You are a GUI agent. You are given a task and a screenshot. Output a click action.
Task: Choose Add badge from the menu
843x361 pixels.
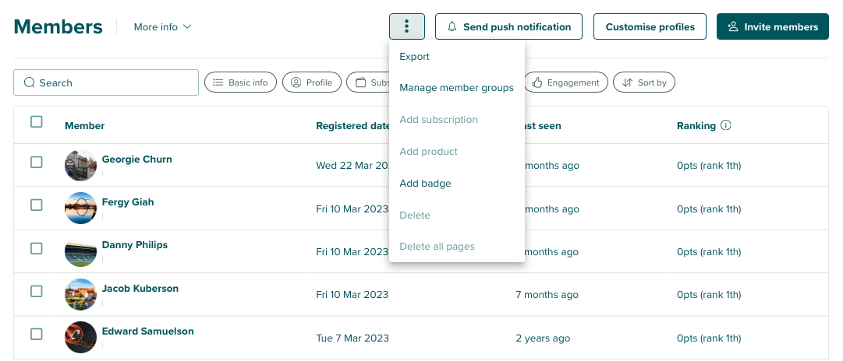pyautogui.click(x=425, y=184)
